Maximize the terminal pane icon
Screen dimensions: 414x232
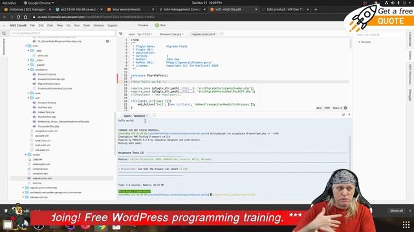[x=343, y=115]
